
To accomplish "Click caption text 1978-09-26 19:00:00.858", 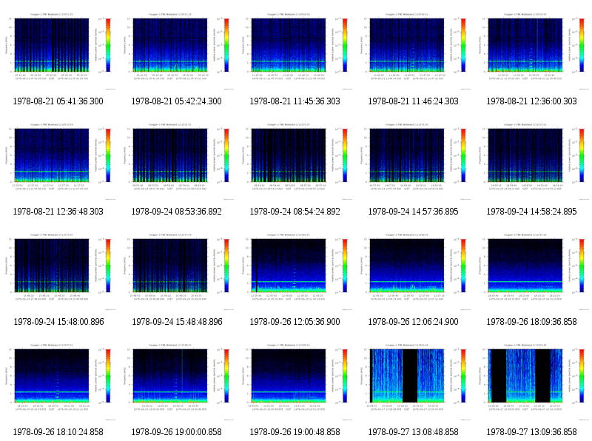I will point(177,432).
